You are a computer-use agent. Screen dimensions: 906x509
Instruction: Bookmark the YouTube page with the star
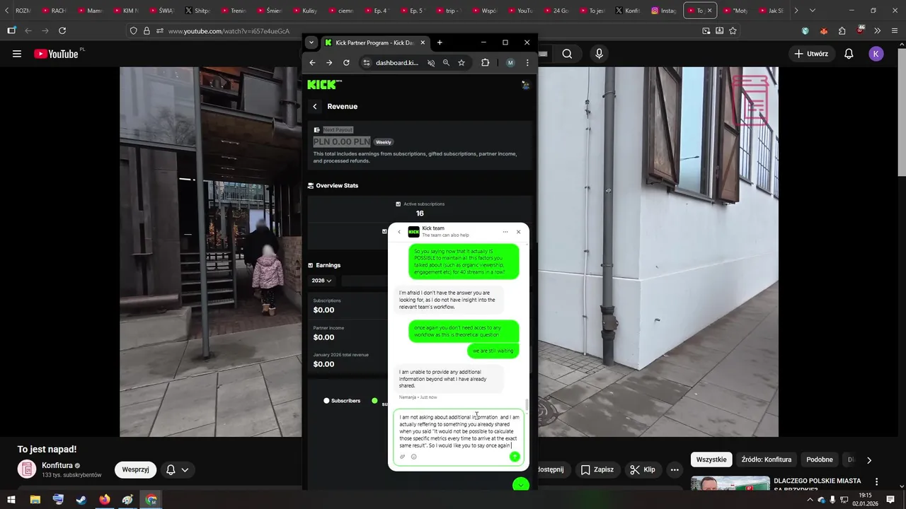click(x=733, y=31)
